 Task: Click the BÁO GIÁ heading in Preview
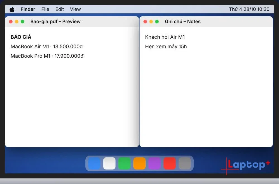[x=21, y=37]
